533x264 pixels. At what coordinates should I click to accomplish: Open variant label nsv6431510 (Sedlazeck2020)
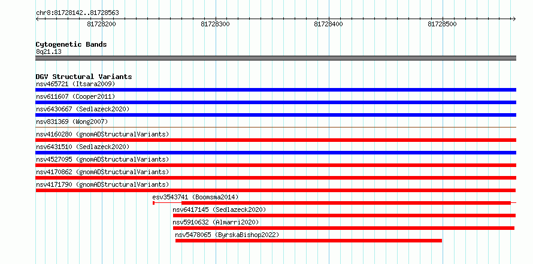[x=83, y=147]
